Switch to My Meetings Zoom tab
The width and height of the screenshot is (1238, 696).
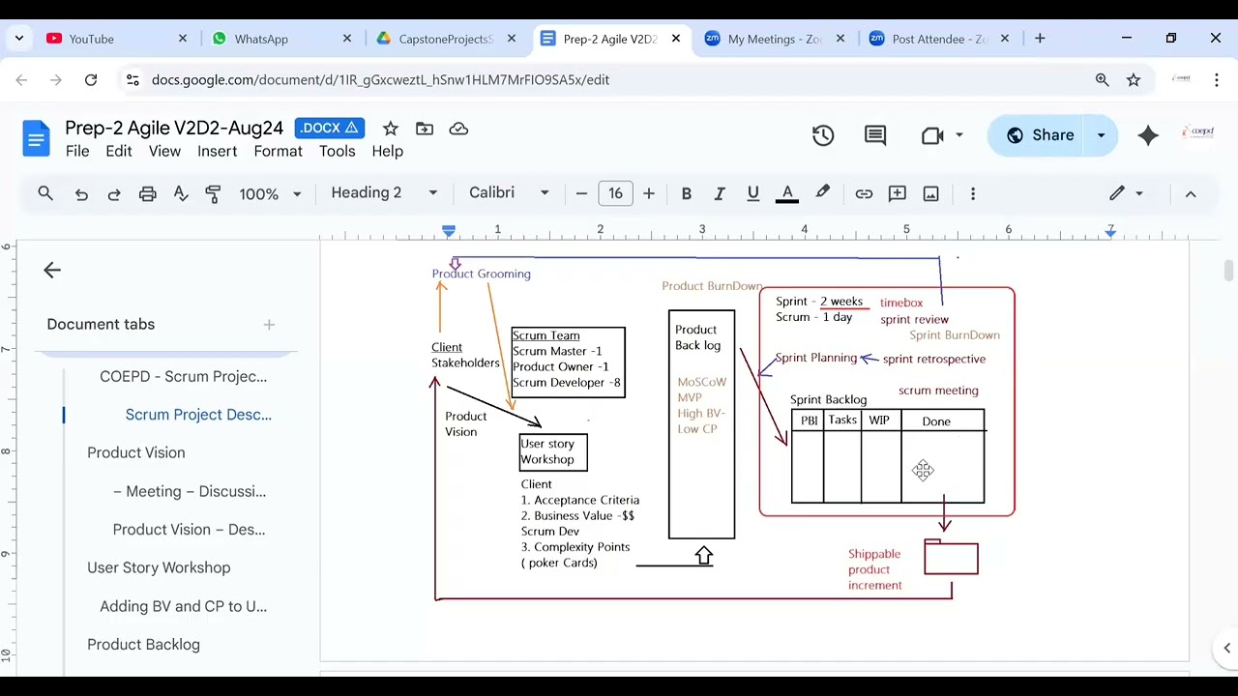tap(775, 39)
